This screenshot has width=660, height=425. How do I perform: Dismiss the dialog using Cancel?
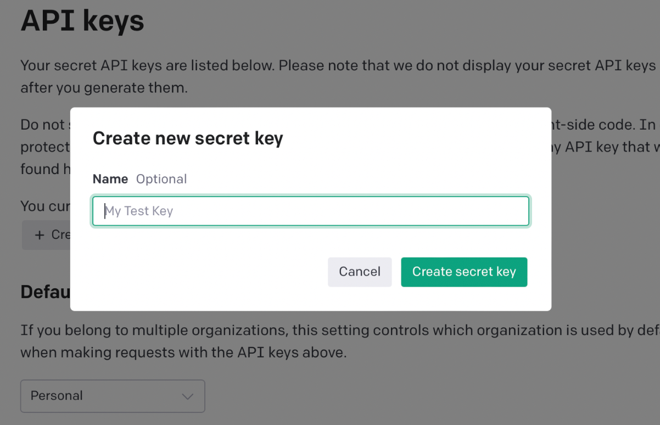click(360, 271)
